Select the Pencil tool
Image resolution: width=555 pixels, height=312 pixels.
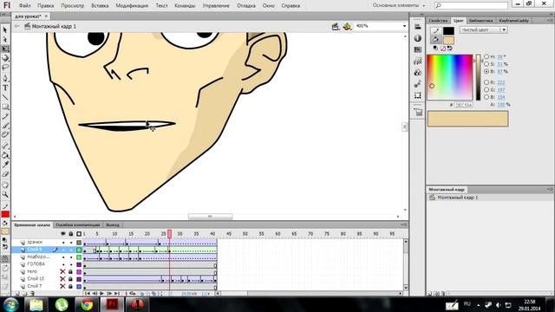tap(5, 116)
